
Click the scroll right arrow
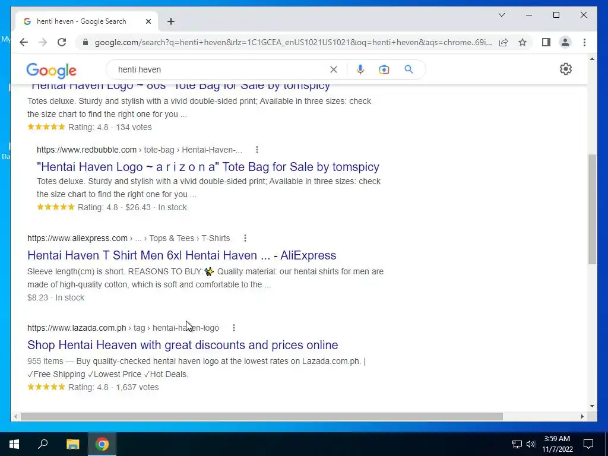582,416
